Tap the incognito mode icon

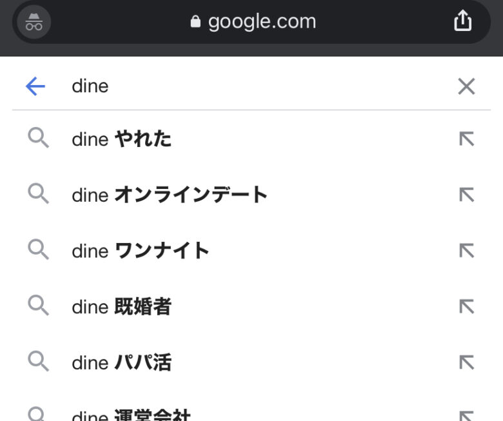pyautogui.click(x=33, y=23)
